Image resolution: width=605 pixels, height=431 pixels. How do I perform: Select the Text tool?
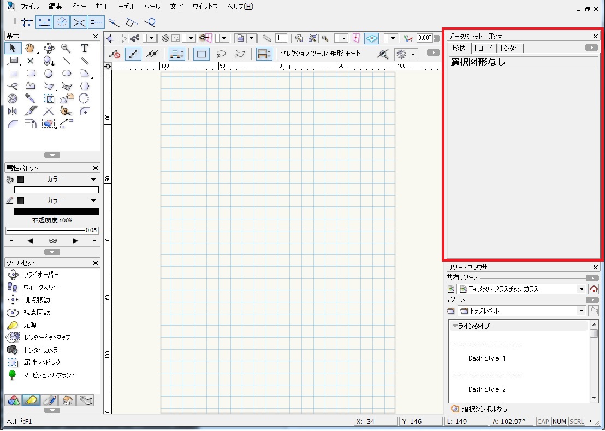pyautogui.click(x=84, y=48)
